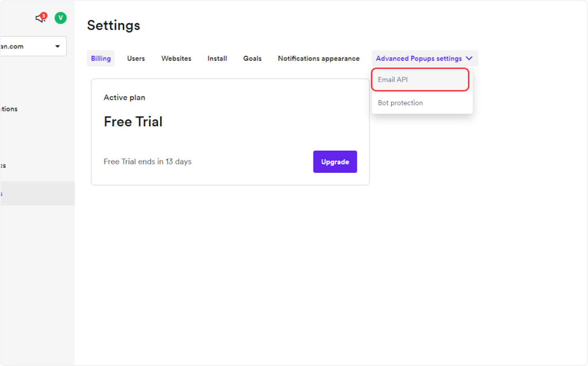Select Bot protection menu entry

(400, 103)
